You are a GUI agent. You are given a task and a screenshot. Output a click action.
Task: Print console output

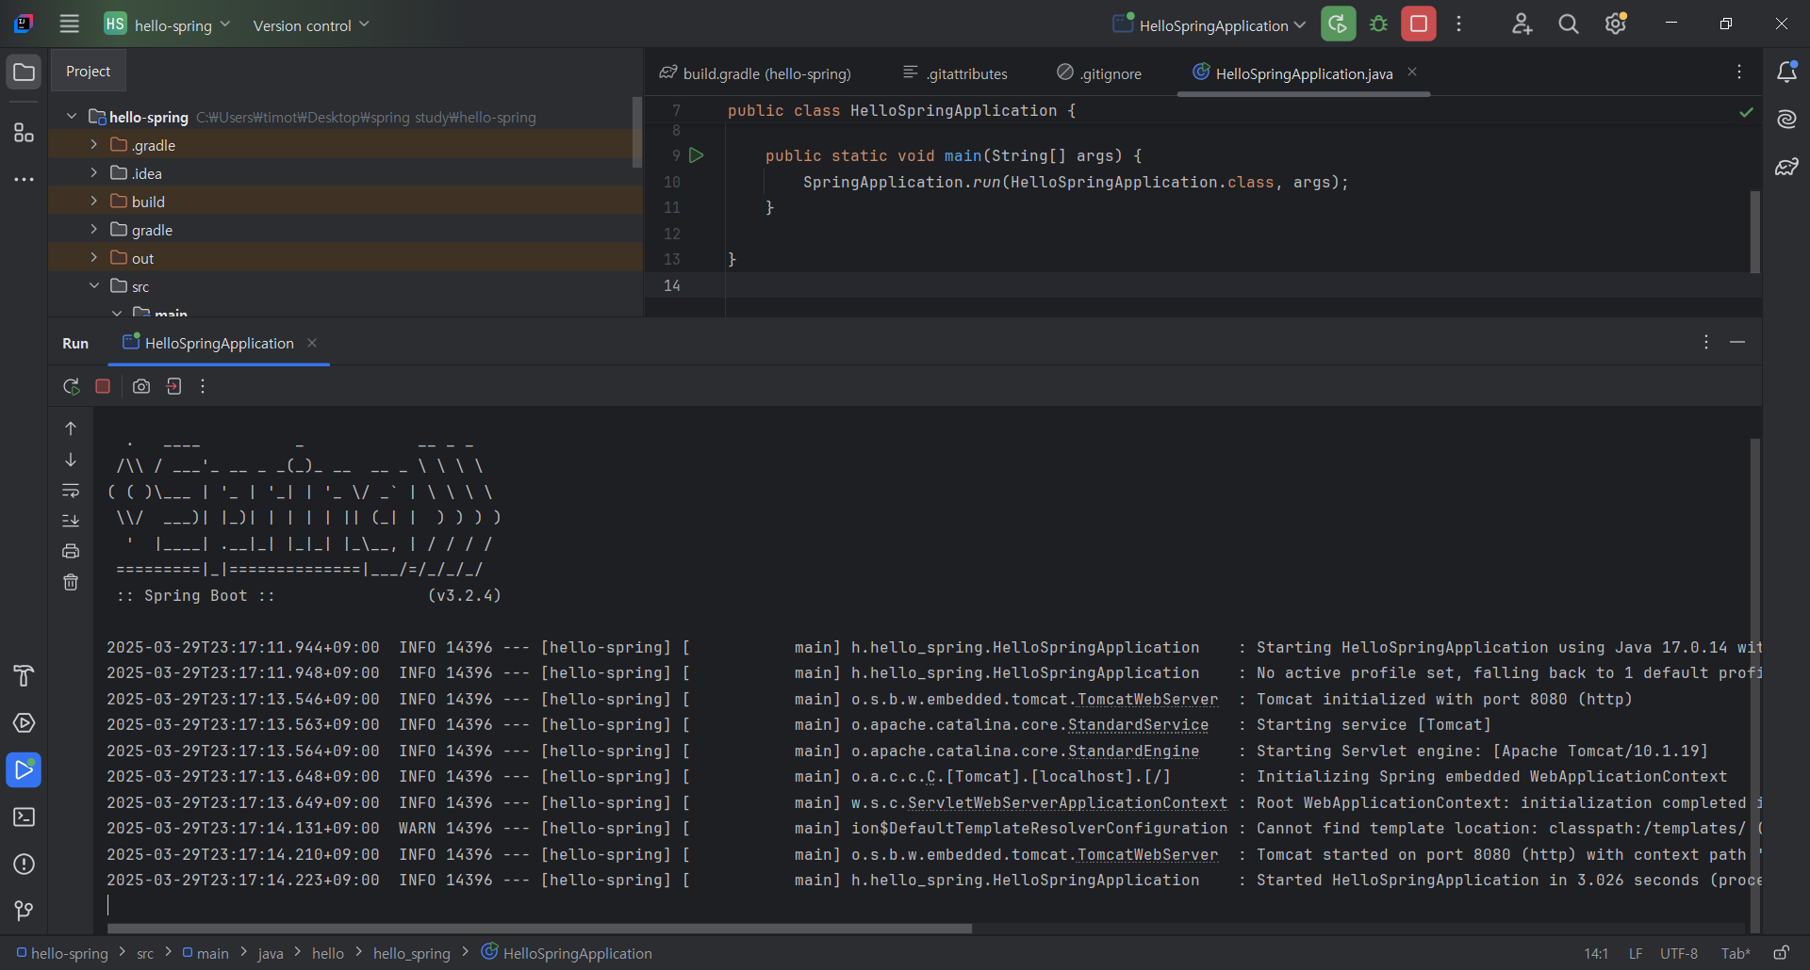[x=71, y=551]
